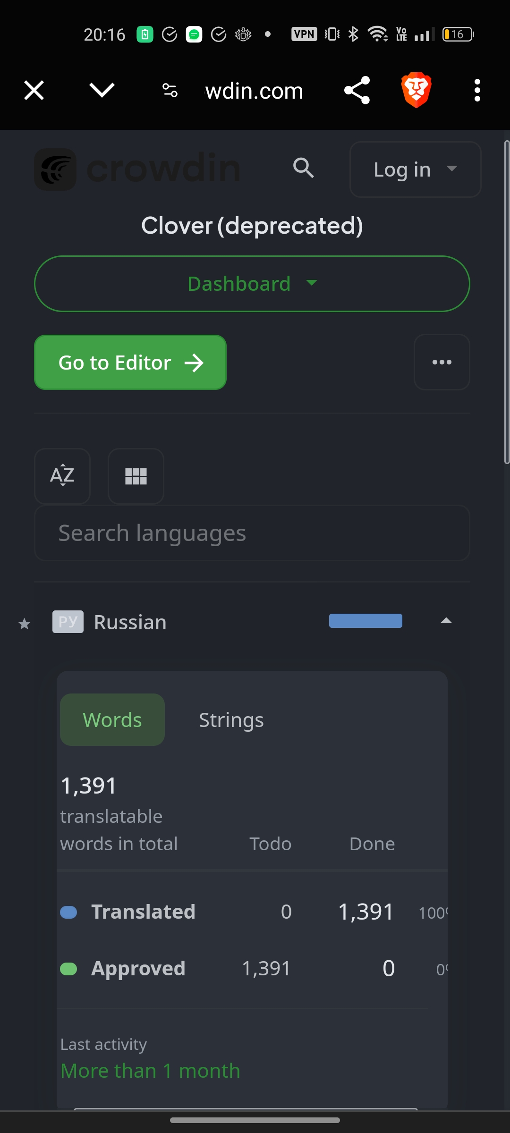510x1133 pixels.
Task: Click the Crowdin logo
Action: 137,169
